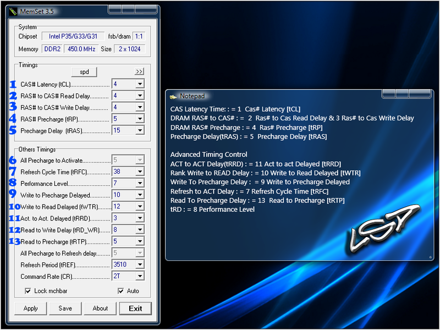Disable the Auto checkbox
This screenshot has width=440, height=330.
[120, 291]
